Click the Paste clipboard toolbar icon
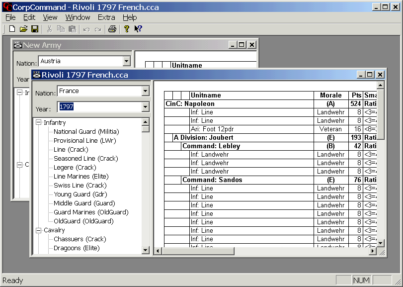 pos(73,29)
